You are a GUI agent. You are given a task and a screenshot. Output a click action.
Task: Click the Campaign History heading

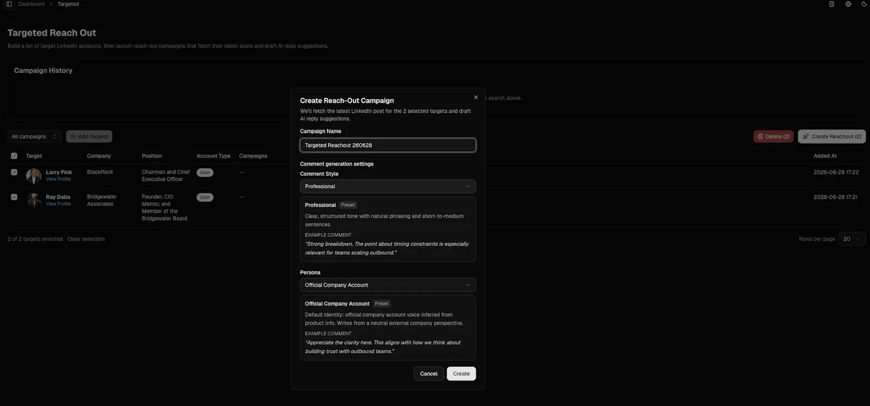[43, 70]
